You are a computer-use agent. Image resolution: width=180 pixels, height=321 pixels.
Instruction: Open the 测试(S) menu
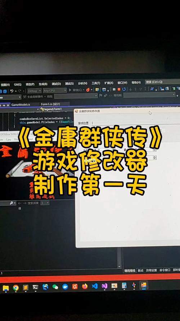point(69,84)
